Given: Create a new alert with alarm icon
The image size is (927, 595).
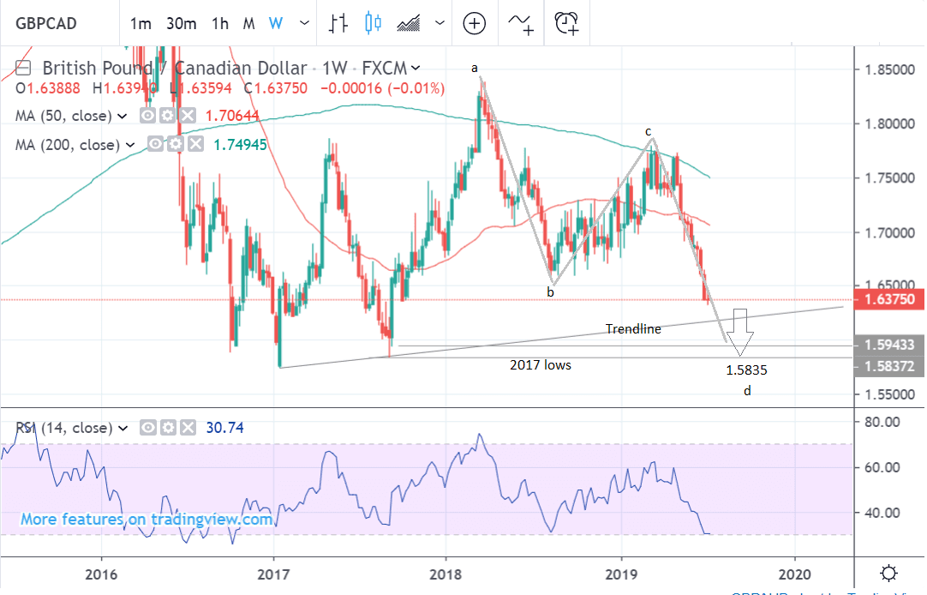Looking at the screenshot, I should [567, 24].
